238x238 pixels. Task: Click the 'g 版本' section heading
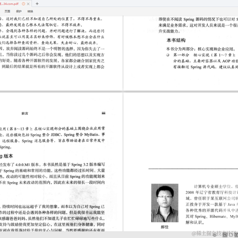pos(6,156)
